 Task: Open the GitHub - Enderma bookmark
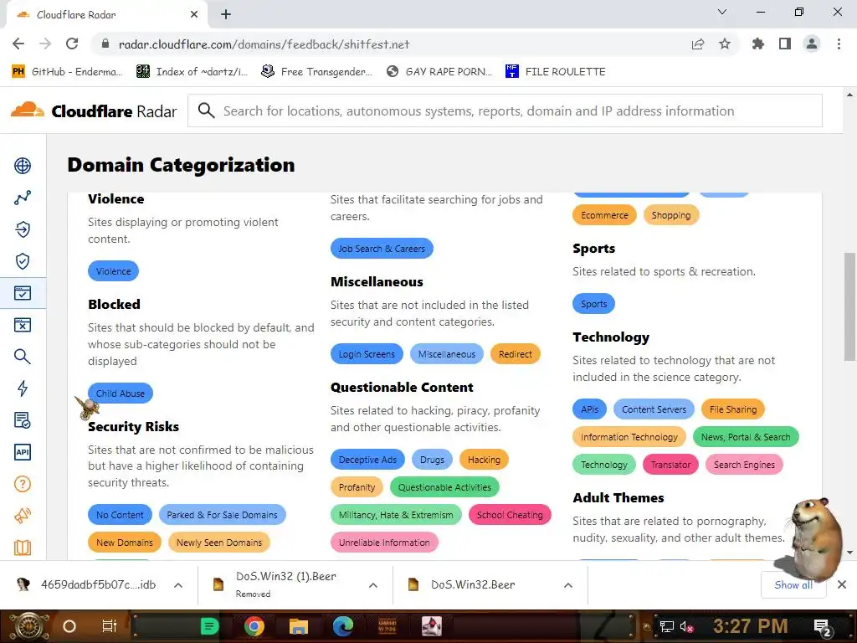tap(67, 72)
